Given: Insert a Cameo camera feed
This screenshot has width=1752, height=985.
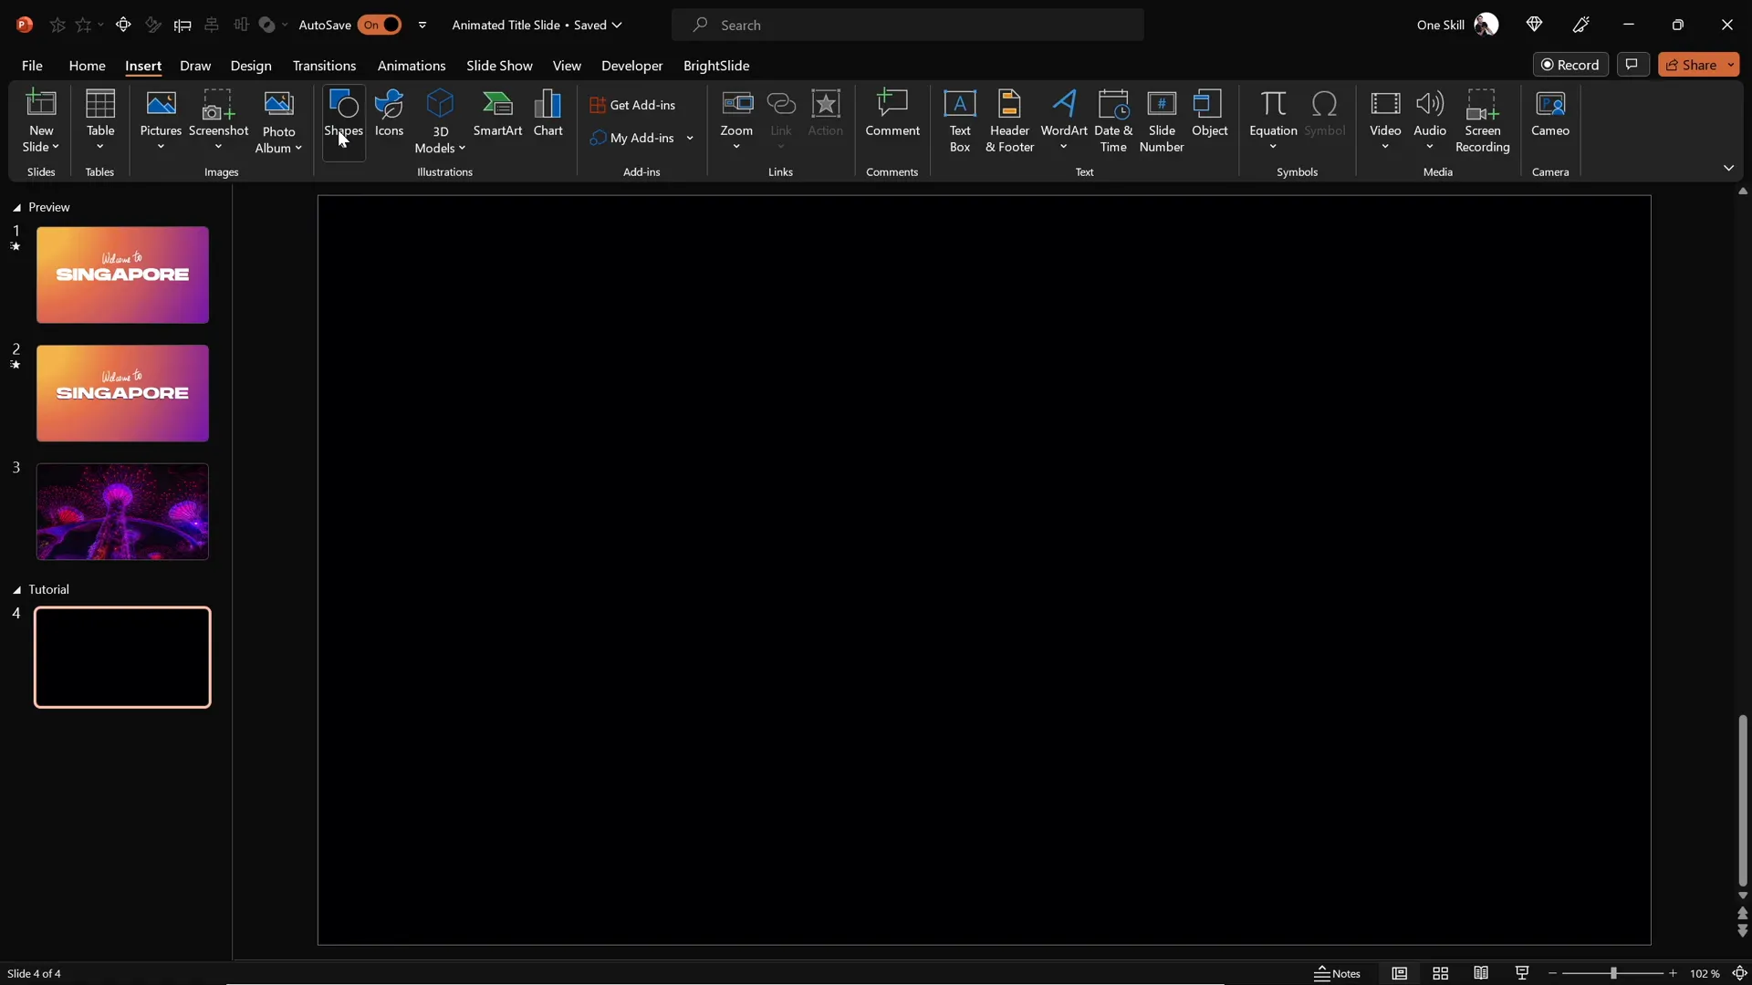Looking at the screenshot, I should coord(1550,116).
